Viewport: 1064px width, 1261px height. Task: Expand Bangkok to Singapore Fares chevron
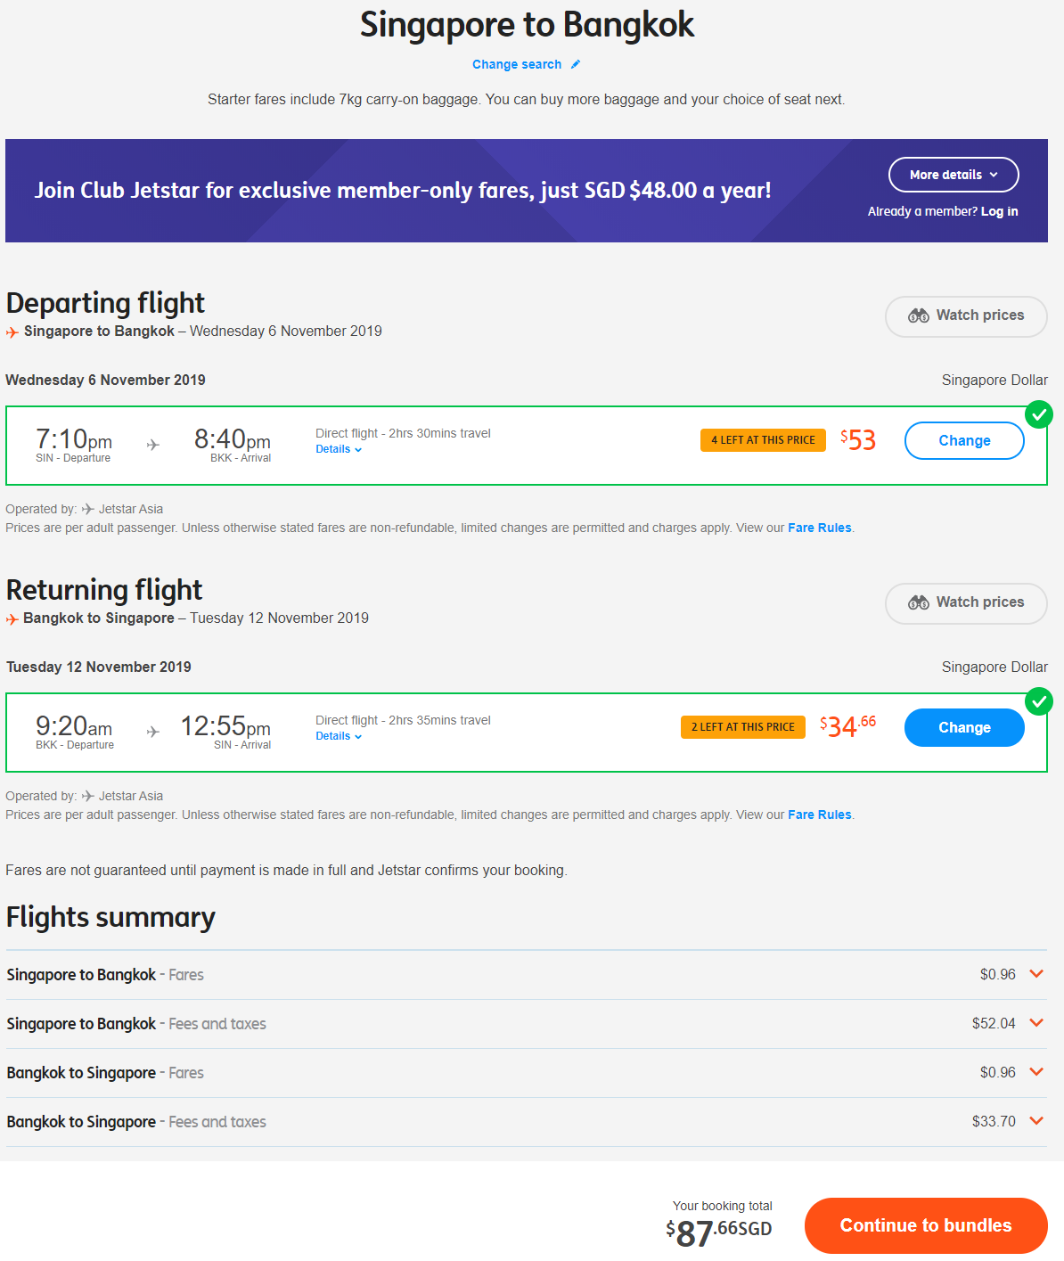(1036, 1072)
